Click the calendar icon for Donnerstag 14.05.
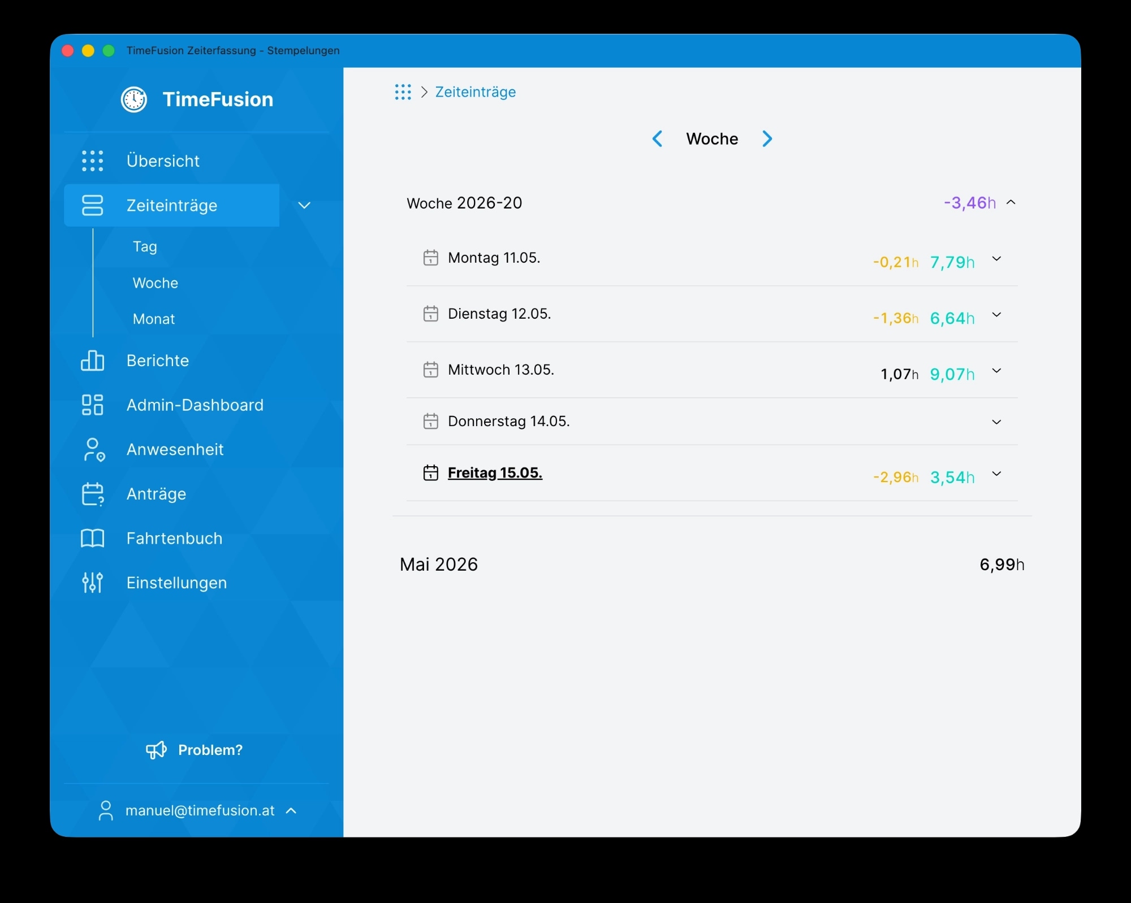This screenshot has height=903, width=1131. coord(431,422)
